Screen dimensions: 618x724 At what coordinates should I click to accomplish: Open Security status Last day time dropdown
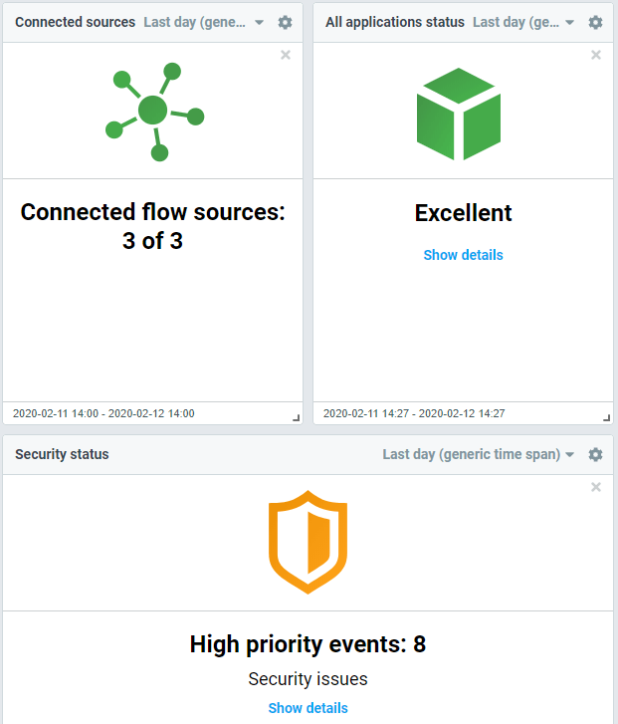479,454
